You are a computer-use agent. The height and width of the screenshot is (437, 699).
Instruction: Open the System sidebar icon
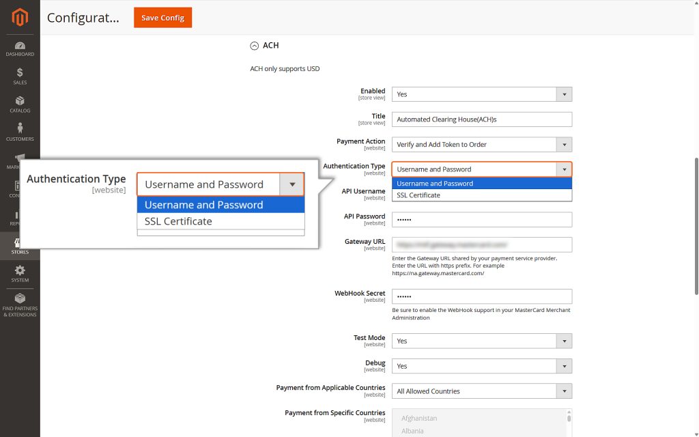(19, 272)
